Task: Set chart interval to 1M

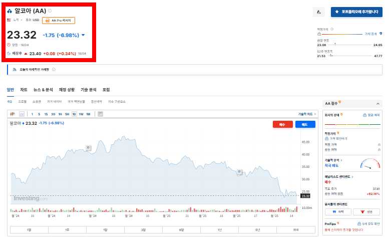Action: coord(88,114)
